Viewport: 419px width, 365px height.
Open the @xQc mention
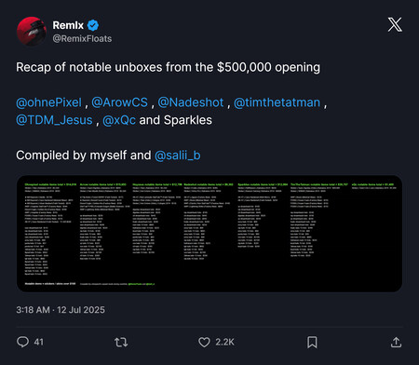tap(119, 120)
